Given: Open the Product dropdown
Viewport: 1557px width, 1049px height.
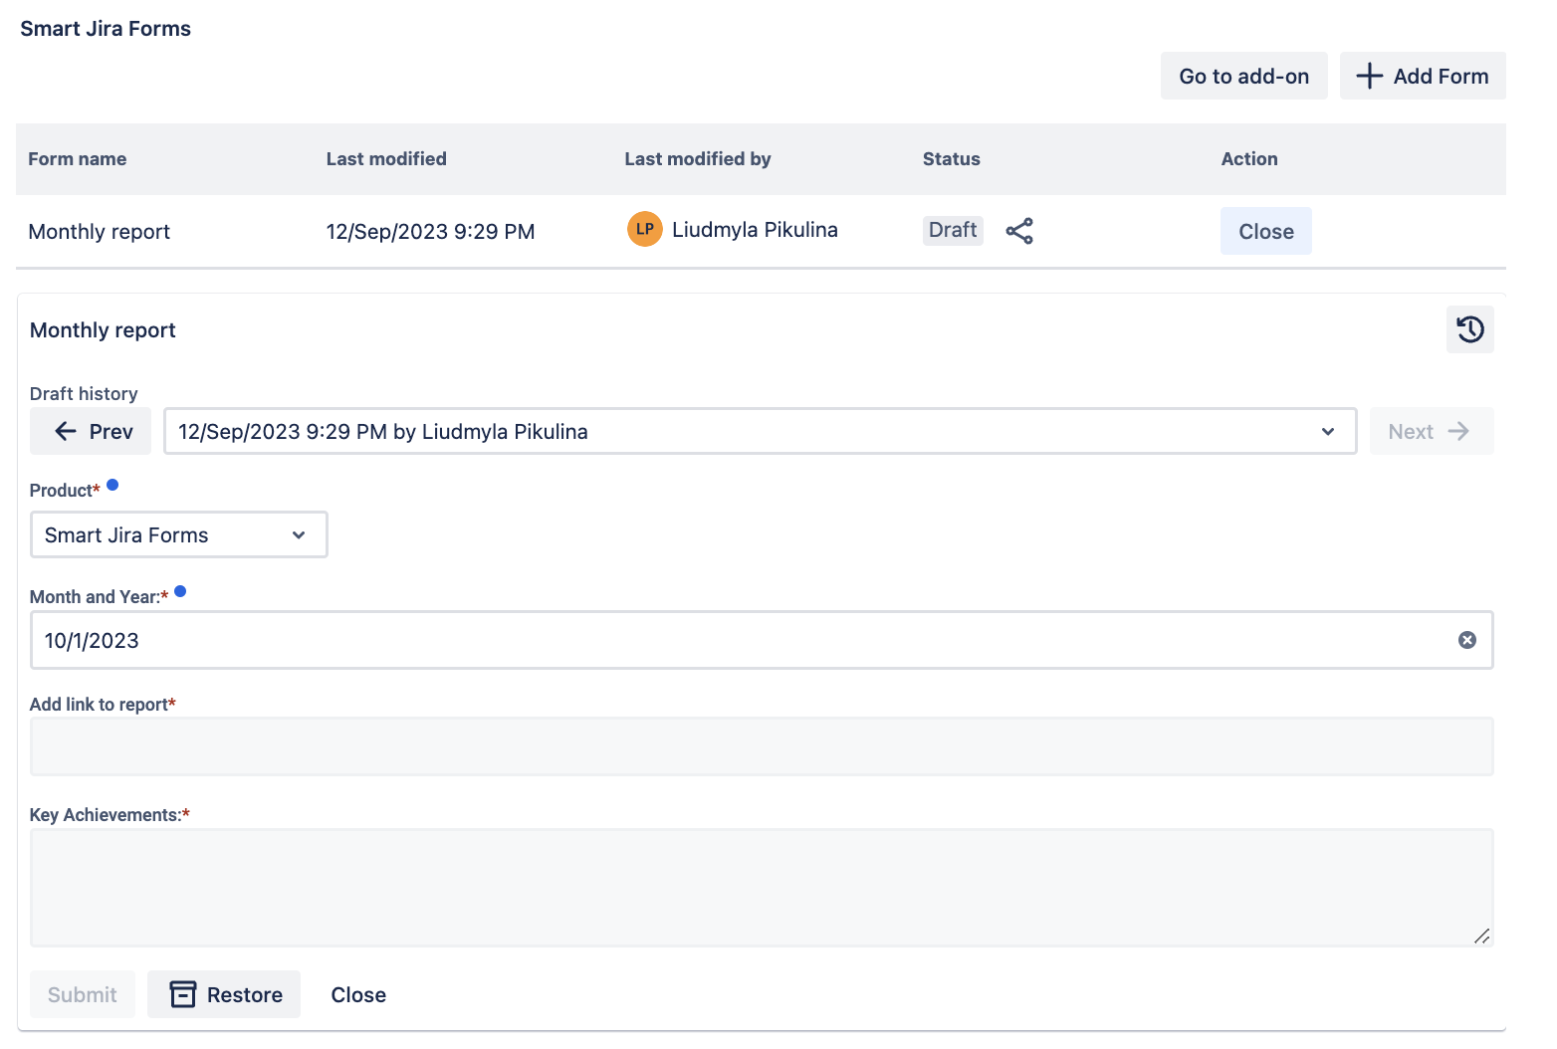Looking at the screenshot, I should pyautogui.click(x=179, y=535).
